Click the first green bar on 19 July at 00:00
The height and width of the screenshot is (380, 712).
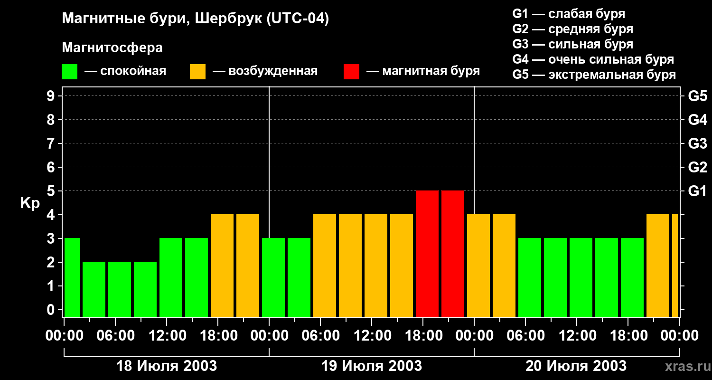pyautogui.click(x=273, y=277)
